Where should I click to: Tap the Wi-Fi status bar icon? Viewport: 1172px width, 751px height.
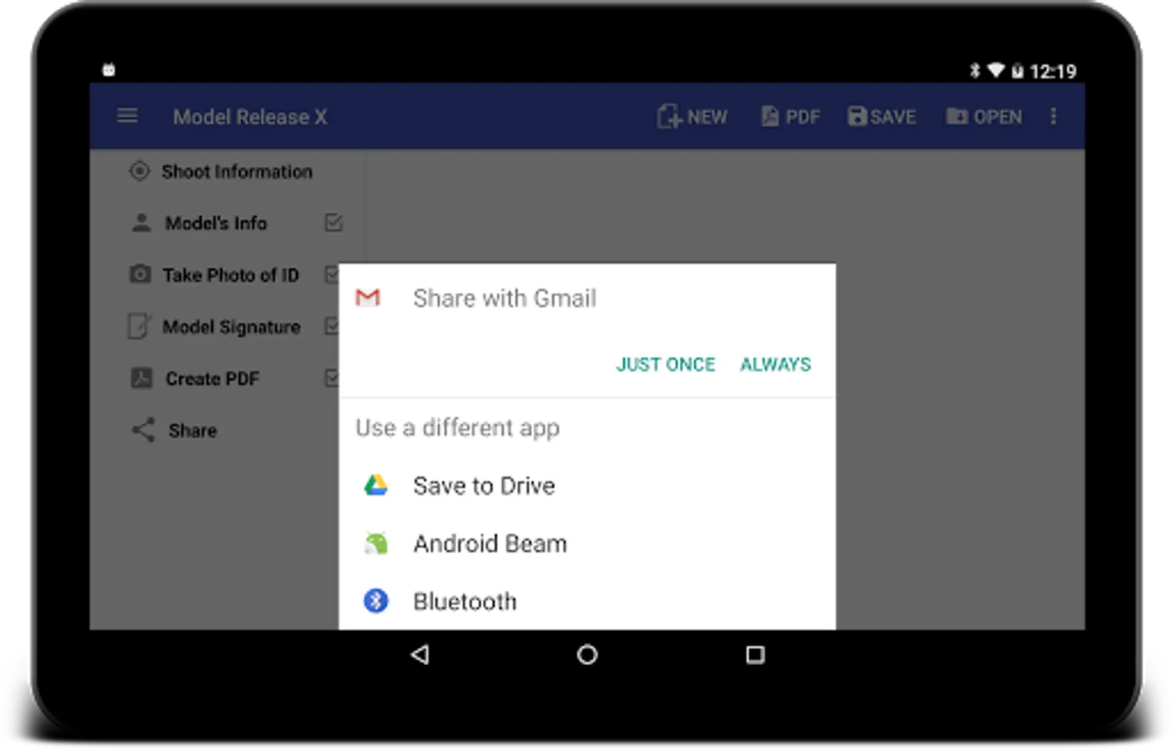(995, 70)
